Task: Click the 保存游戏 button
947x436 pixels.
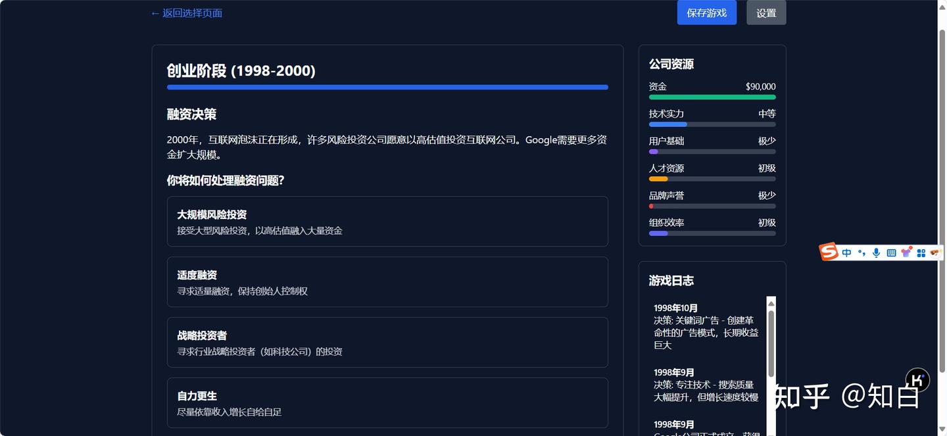Action: coord(707,12)
